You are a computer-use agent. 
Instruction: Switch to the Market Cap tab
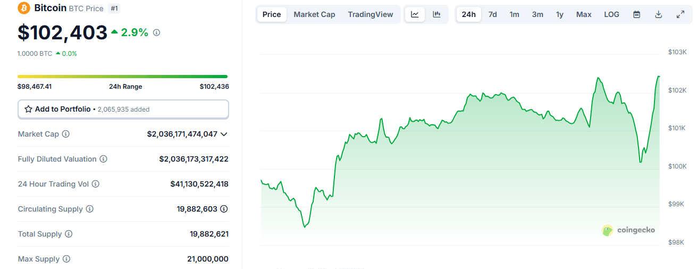pos(314,14)
